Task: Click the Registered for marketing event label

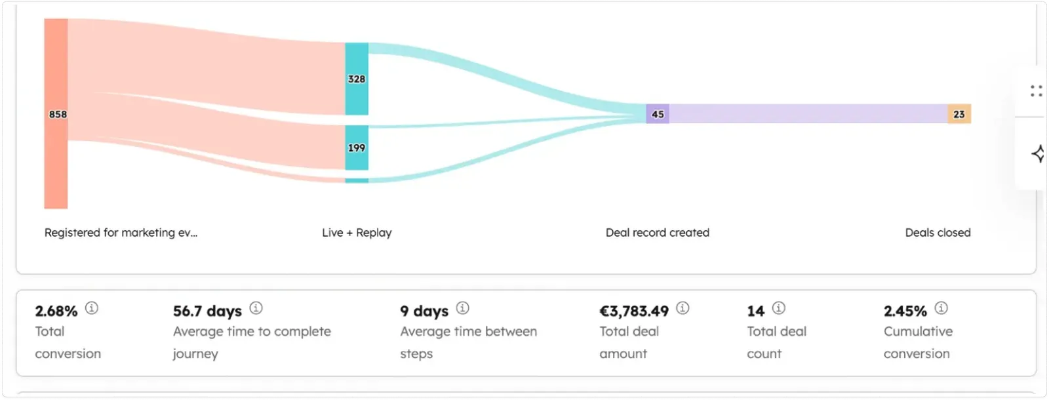Action: [x=121, y=232]
